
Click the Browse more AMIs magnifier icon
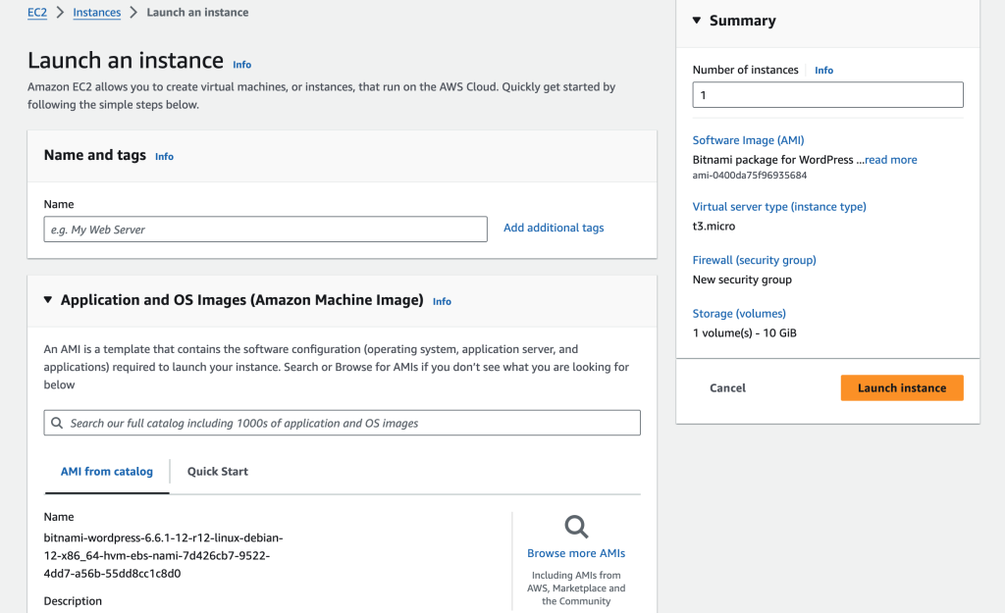coord(576,527)
